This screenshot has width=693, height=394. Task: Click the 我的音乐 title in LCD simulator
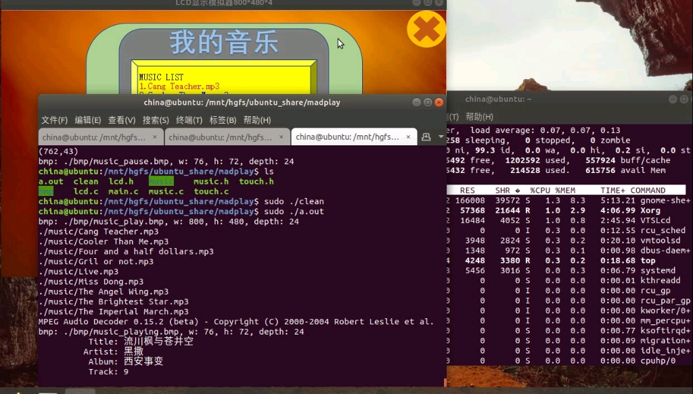tap(224, 43)
